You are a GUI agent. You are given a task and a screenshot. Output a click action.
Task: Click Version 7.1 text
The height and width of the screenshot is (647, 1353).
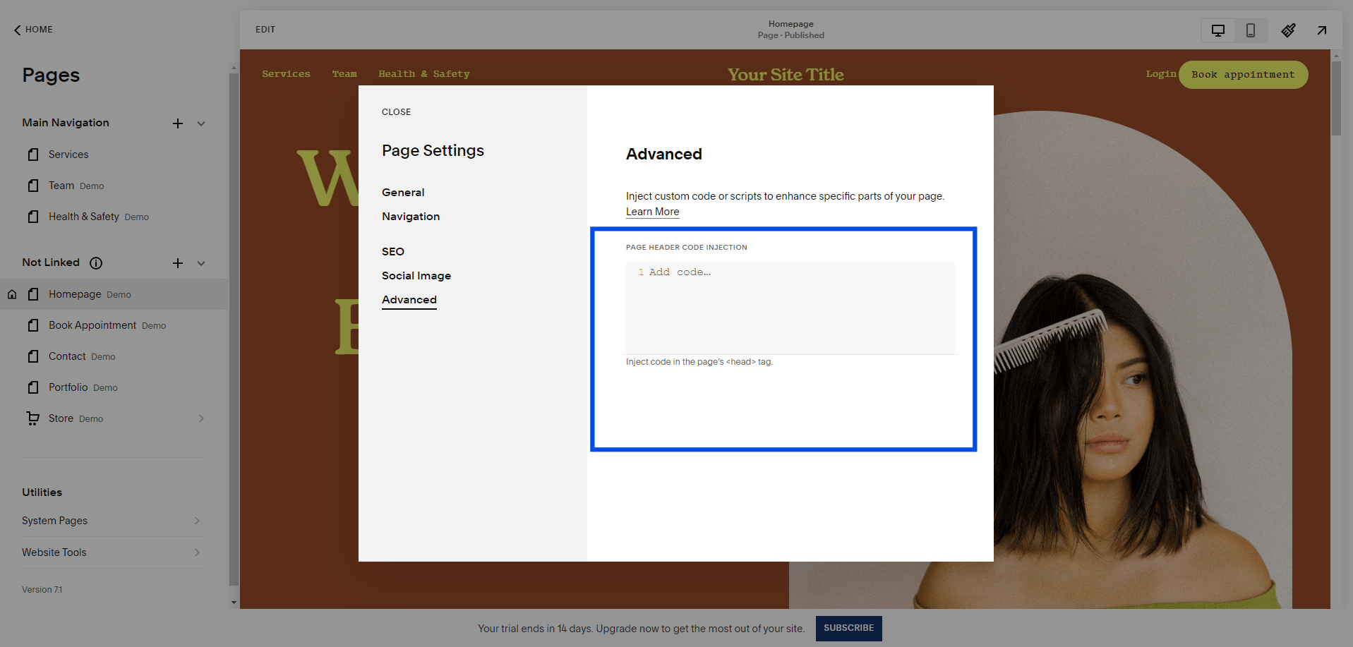coord(42,590)
